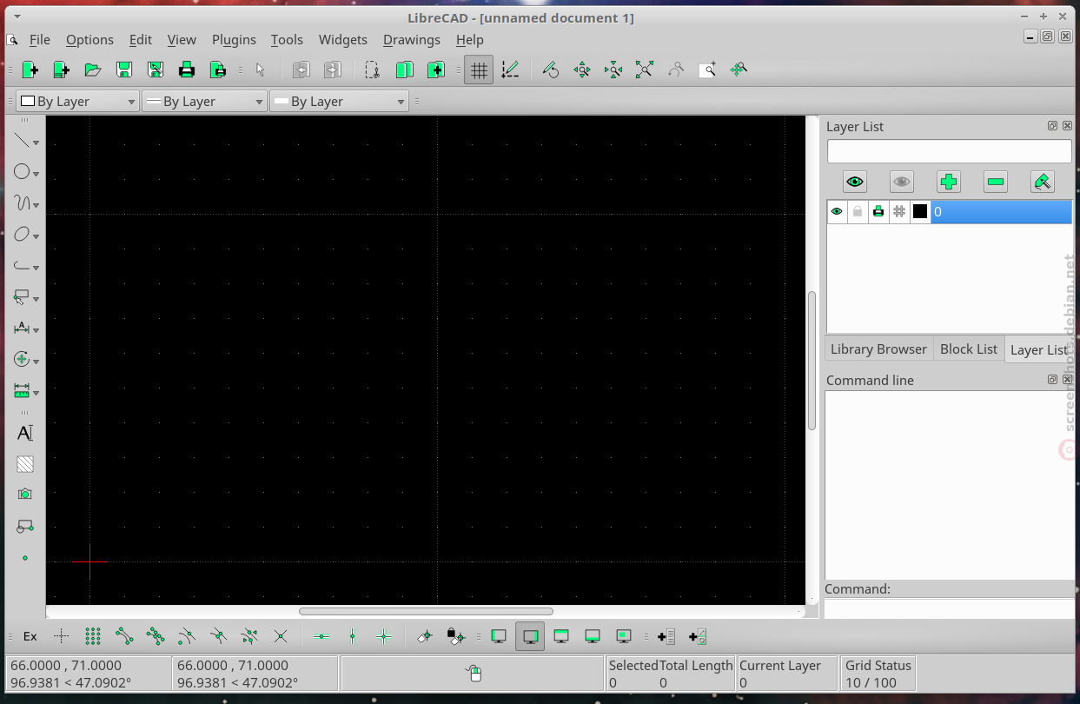The width and height of the screenshot is (1080, 704).
Task: Click the Zoom In icon
Action: tap(582, 70)
